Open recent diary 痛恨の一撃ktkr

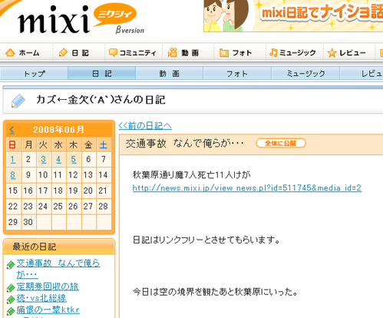coord(48,310)
